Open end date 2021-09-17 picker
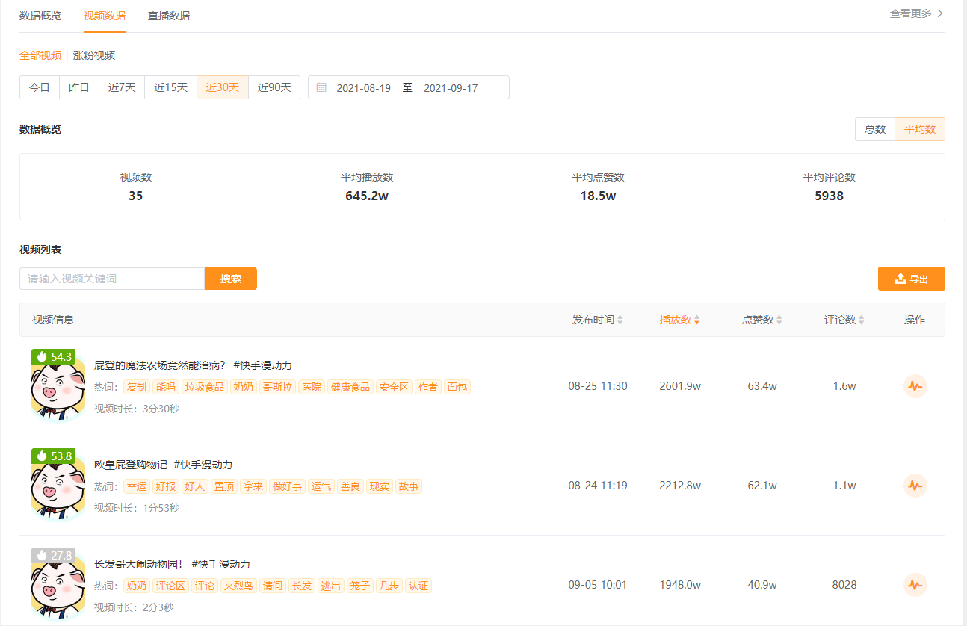Image resolution: width=967 pixels, height=626 pixels. pyautogui.click(x=451, y=88)
